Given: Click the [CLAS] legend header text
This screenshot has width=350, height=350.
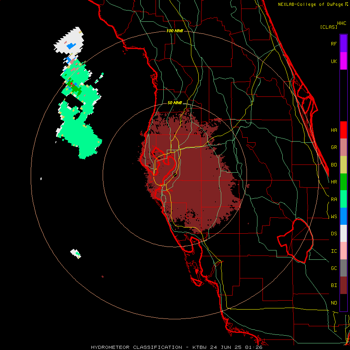Looking at the screenshot, I should click(329, 27).
